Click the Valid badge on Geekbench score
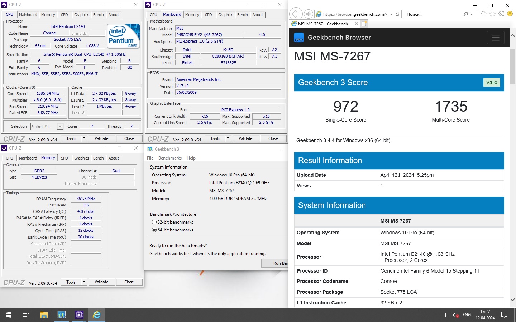The height and width of the screenshot is (322, 516). (x=492, y=82)
